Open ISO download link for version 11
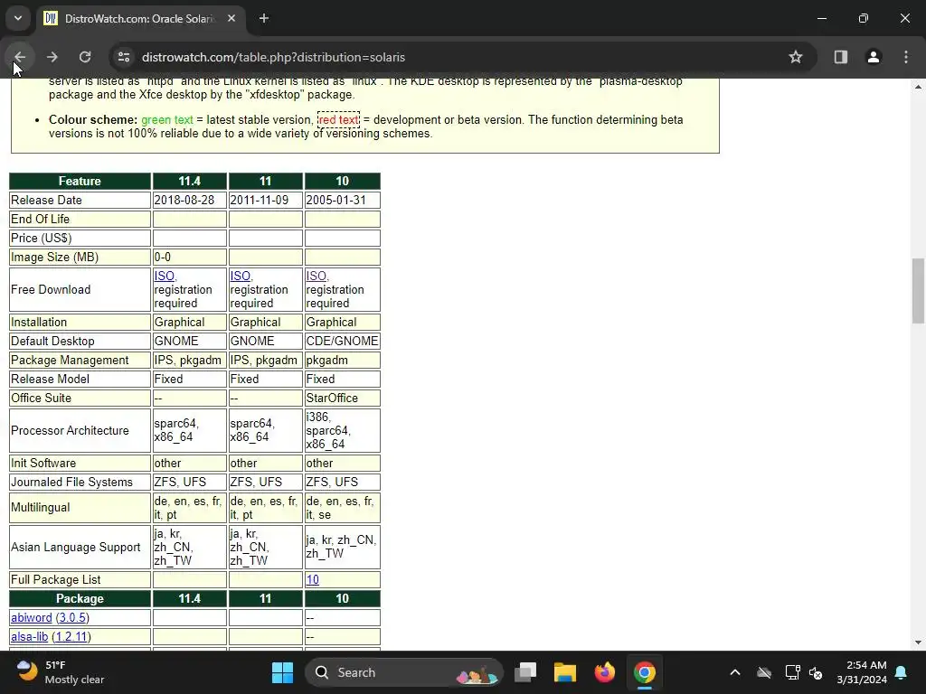 pyautogui.click(x=241, y=277)
